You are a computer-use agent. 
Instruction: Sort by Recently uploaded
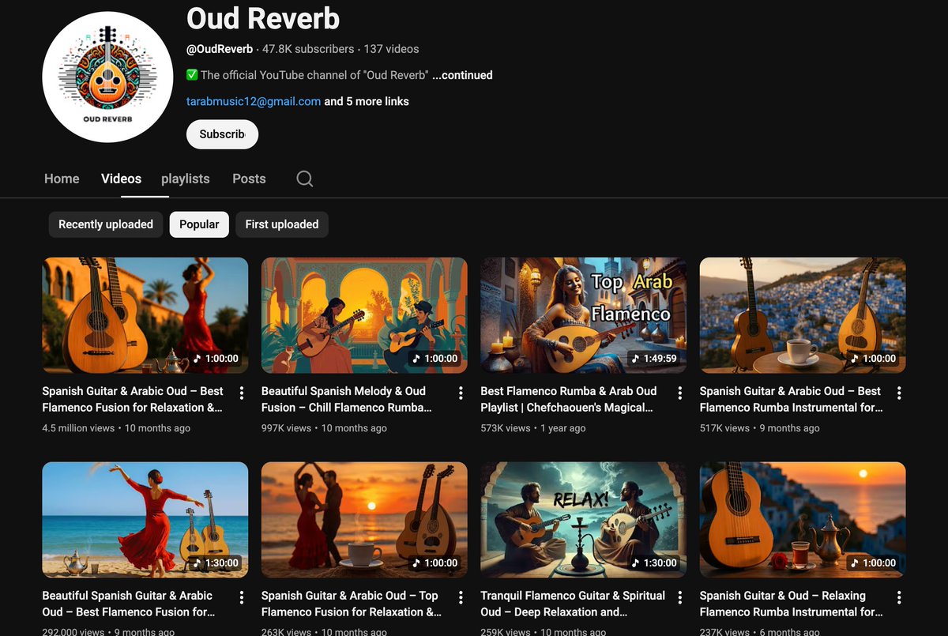106,224
